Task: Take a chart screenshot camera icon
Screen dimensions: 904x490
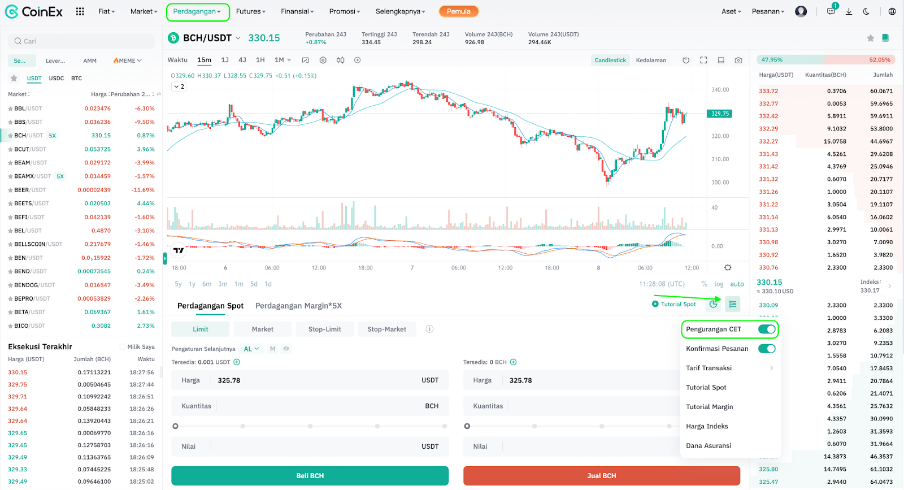Action: pyautogui.click(x=738, y=60)
